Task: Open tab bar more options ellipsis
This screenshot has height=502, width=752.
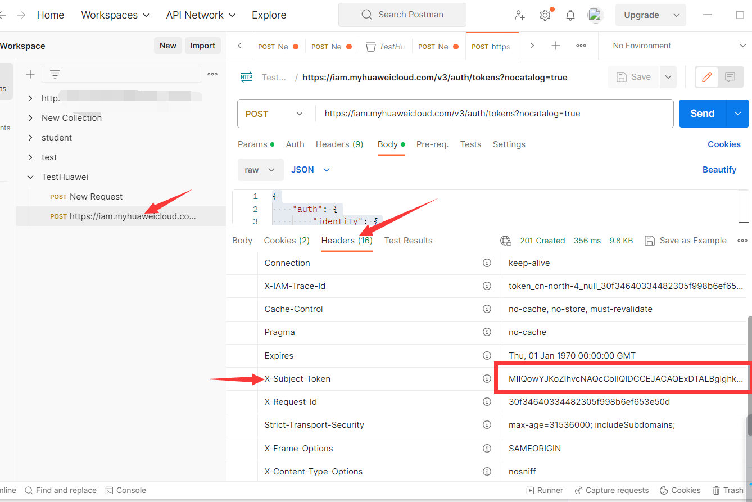Action: click(581, 46)
